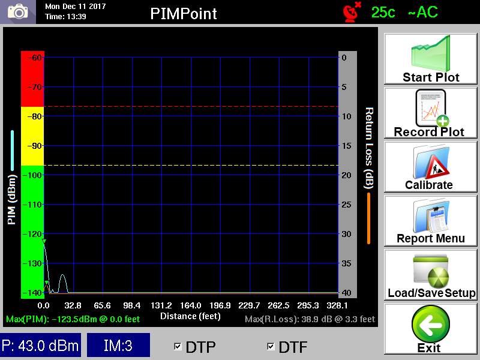Click the yellow PIM marginal zone bar
Viewport: 480px width, 360px height.
pyautogui.click(x=32, y=136)
